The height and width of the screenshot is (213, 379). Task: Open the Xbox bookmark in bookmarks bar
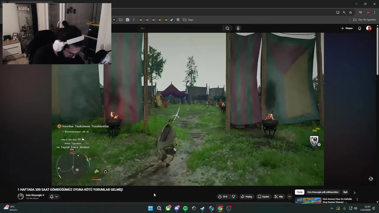pyautogui.click(x=178, y=20)
